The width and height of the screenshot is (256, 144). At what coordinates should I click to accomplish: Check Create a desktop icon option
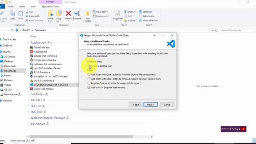click(x=89, y=66)
